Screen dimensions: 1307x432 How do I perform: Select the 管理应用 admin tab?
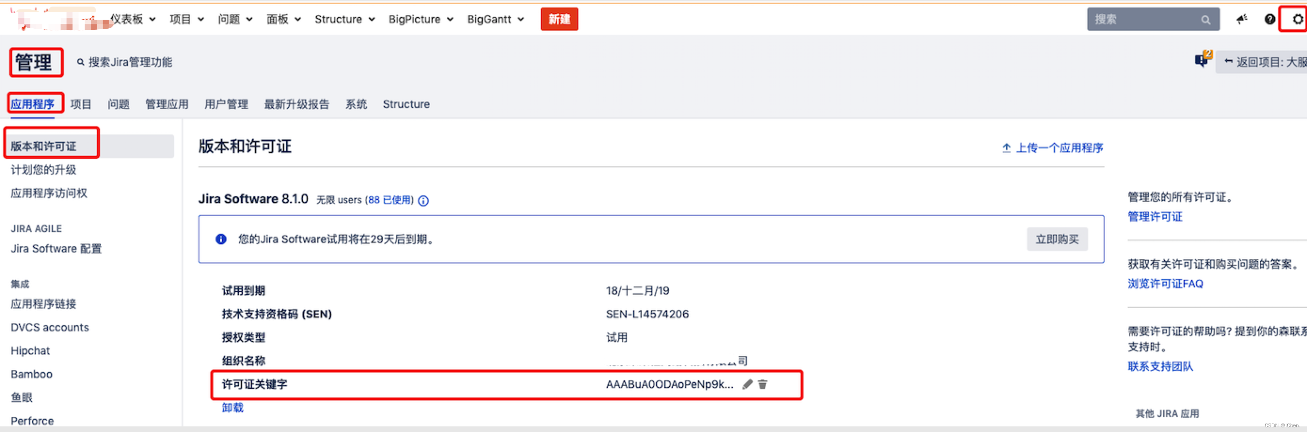167,104
